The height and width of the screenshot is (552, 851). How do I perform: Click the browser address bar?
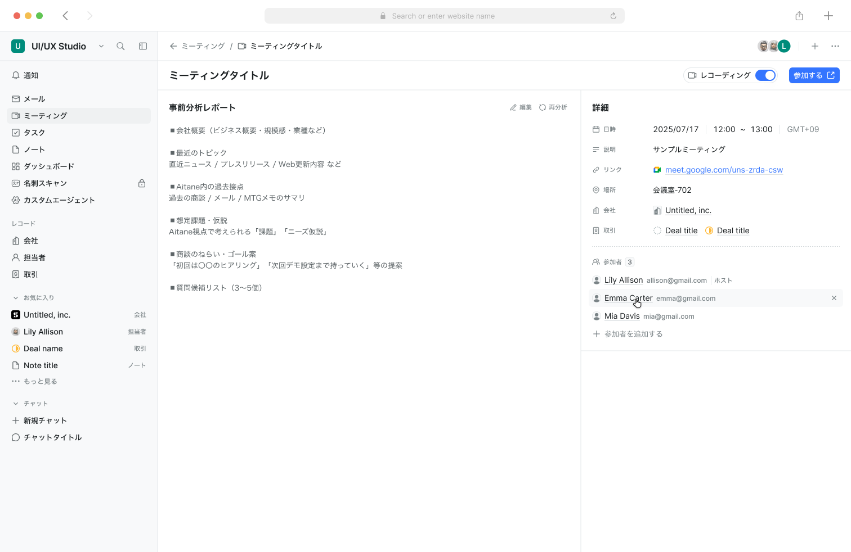point(445,16)
